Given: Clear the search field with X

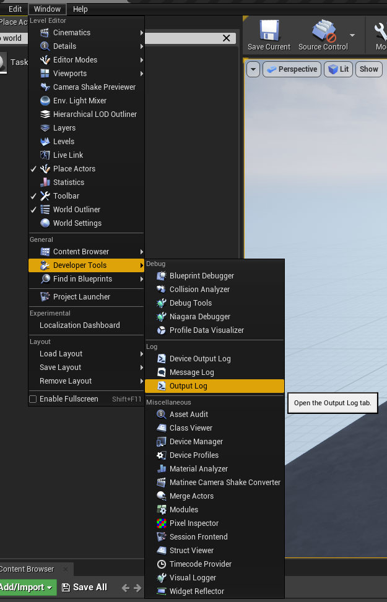Looking at the screenshot, I should pyautogui.click(x=227, y=38).
